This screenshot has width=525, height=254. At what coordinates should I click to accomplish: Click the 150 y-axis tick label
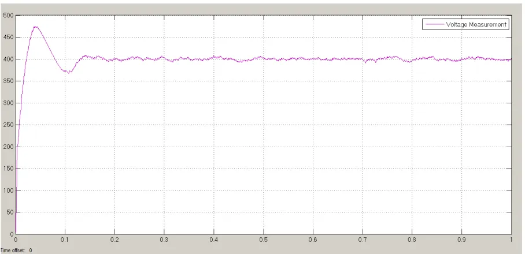[8, 169]
